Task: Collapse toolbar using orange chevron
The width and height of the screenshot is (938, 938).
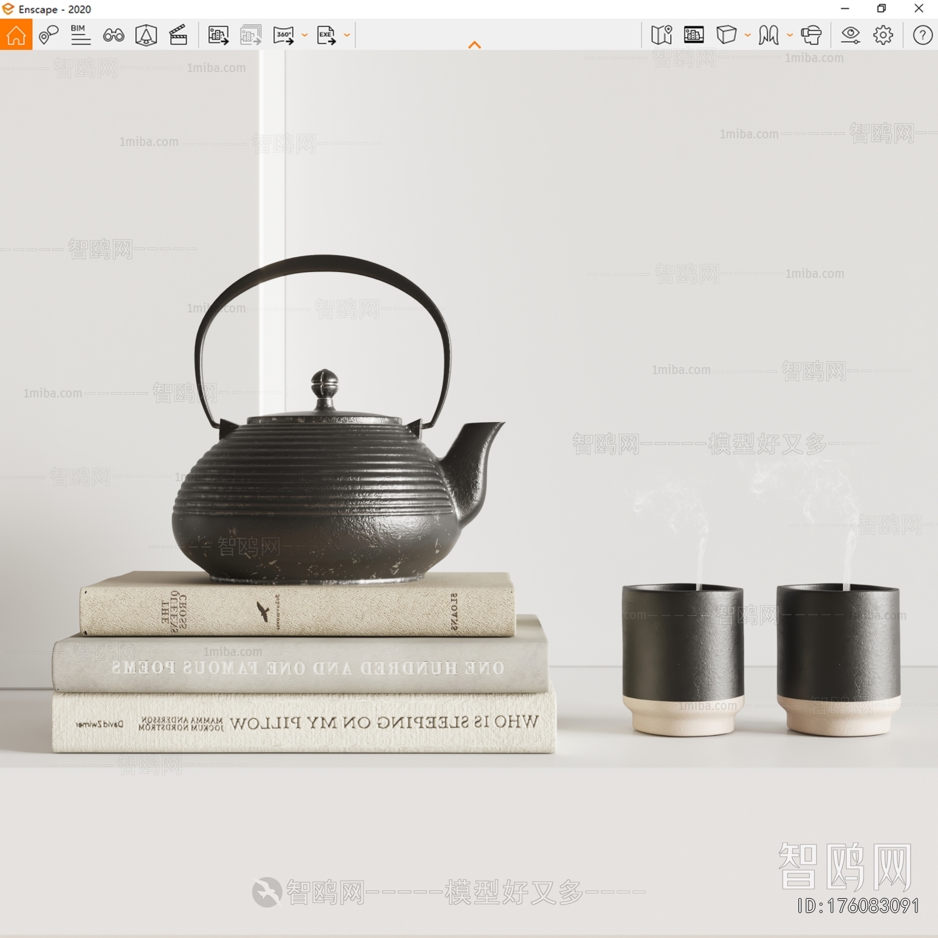Action: (475, 45)
